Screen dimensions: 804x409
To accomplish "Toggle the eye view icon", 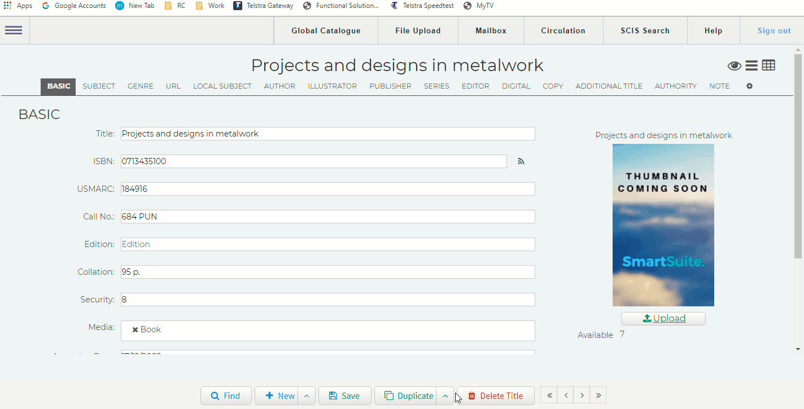I will coord(734,66).
